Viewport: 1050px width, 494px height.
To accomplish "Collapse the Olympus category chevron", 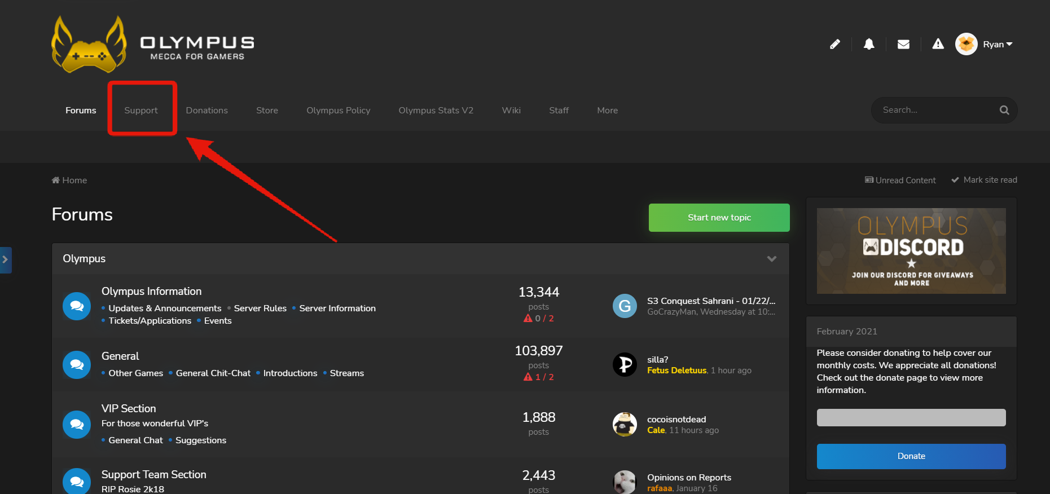I will tap(772, 259).
